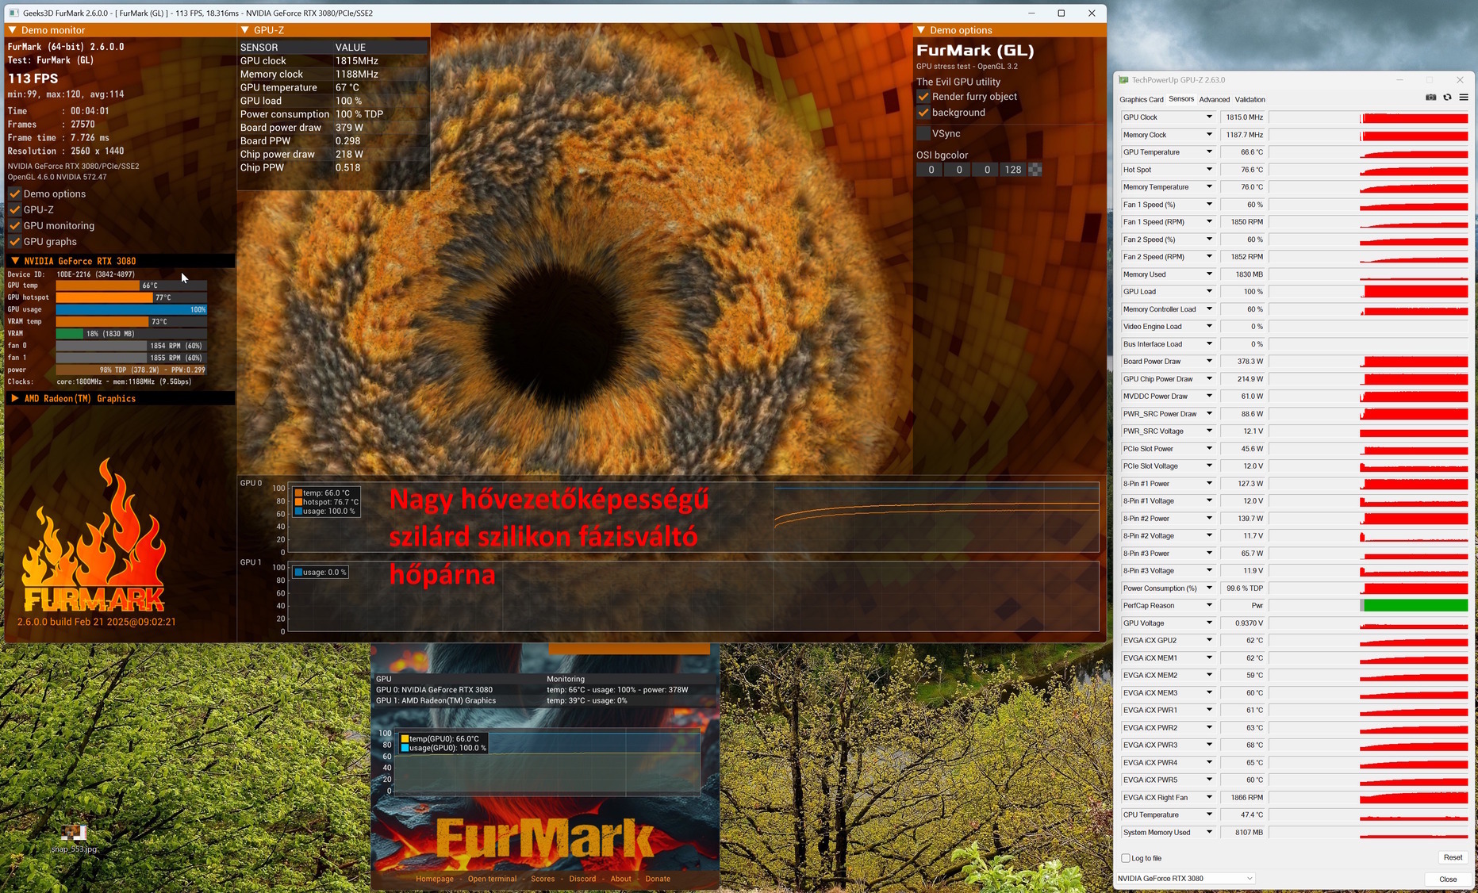The height and width of the screenshot is (893, 1478).
Task: Click the Board Power Draw value 378.3 W
Action: [x=1243, y=362]
